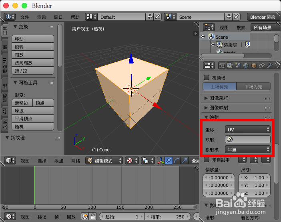Open the Constraints chain-link tab

pos(262,65)
